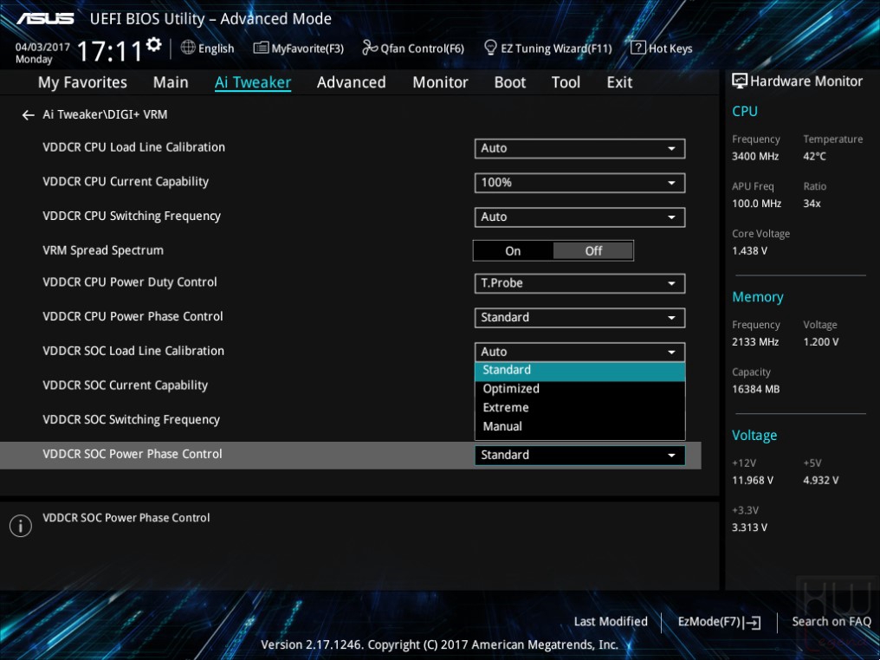880x660 pixels.
Task: Select VDDCR SOC Switching Frequency row label
Action: pyautogui.click(x=131, y=420)
